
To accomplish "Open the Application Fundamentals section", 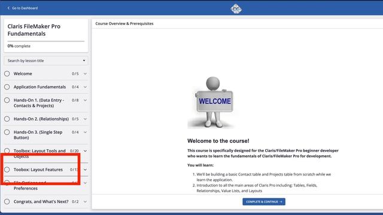I will pos(39,87).
